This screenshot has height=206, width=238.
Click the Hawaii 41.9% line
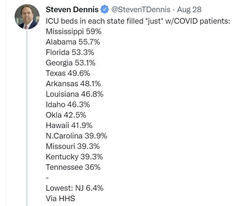[69, 125]
